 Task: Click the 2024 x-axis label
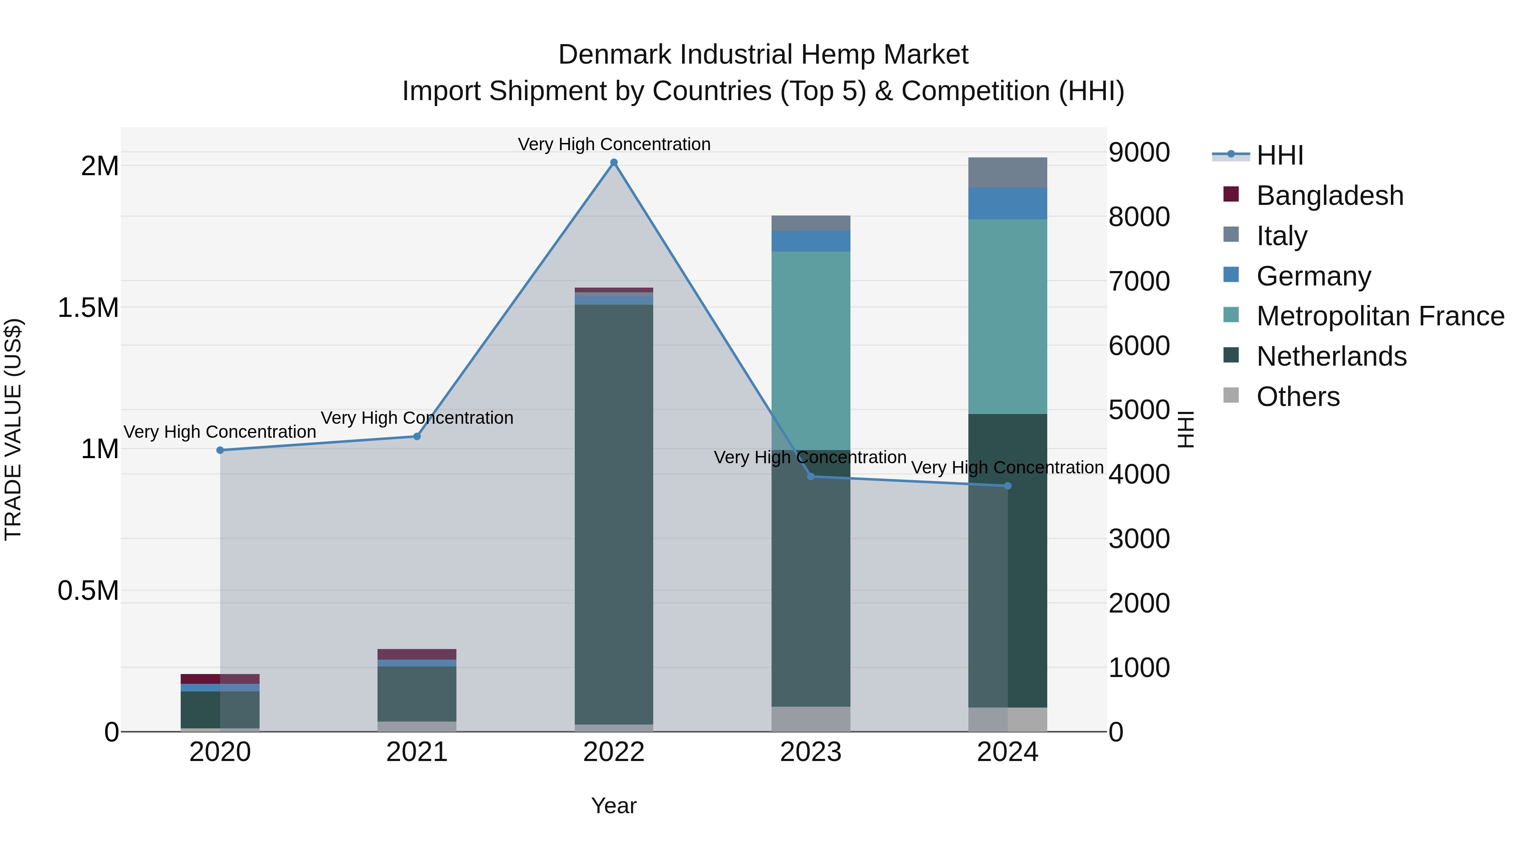[1008, 752]
